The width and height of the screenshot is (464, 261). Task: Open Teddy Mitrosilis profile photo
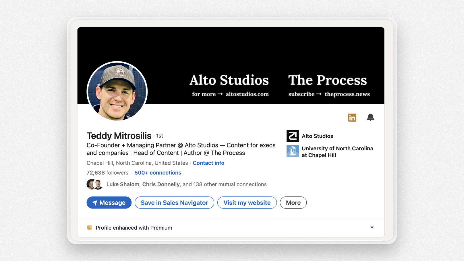click(x=117, y=91)
